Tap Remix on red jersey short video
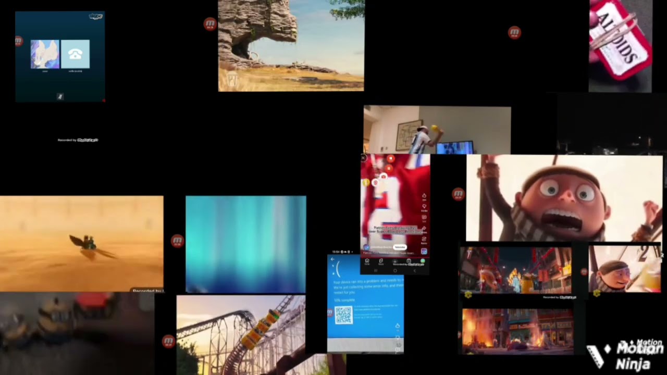Screen dimensions: 667x375 [x=424, y=239]
